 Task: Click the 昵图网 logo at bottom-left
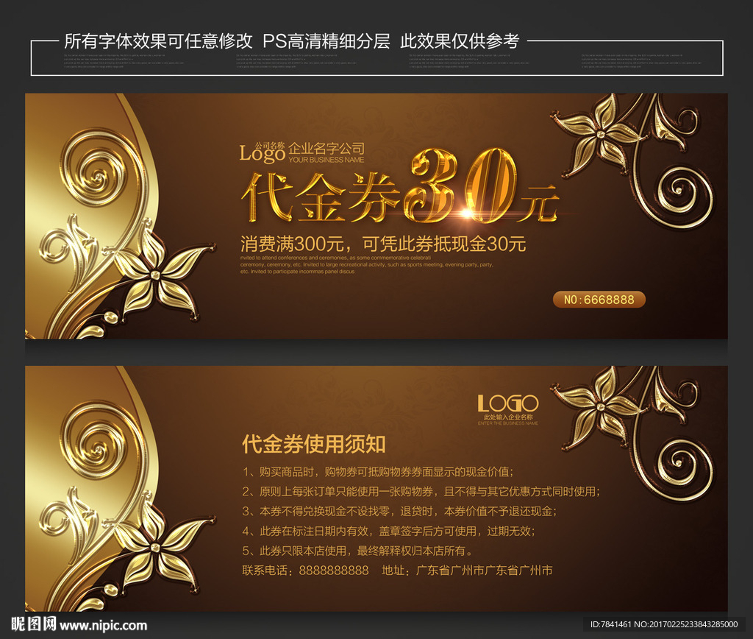[x=33, y=624]
